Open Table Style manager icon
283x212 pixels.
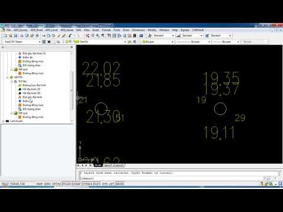[207, 35]
